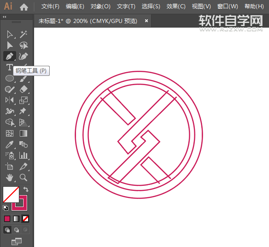The image size is (269, 247).
Task: Select the Shaper tool
Action: coord(10,89)
